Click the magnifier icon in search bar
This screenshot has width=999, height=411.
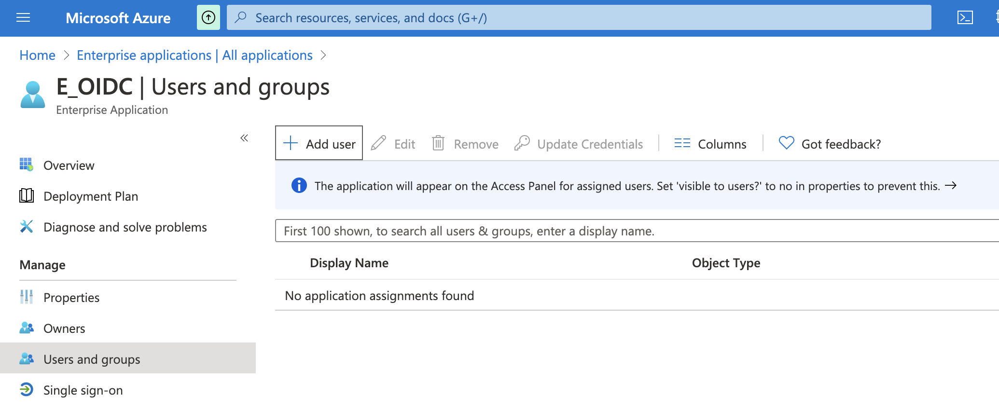pos(240,18)
